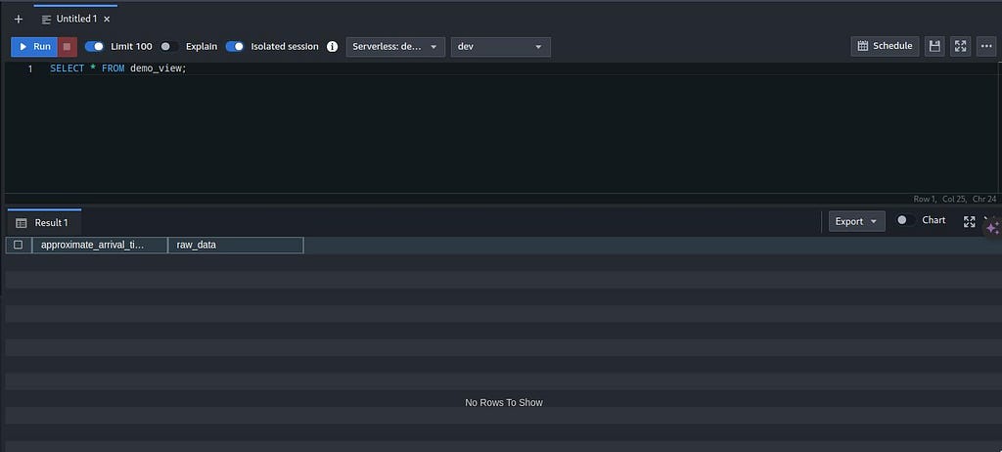Close the Untitled 1 tab
1002x452 pixels.
(107, 20)
